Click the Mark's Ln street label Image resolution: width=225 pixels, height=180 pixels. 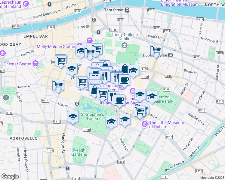pos(155,37)
